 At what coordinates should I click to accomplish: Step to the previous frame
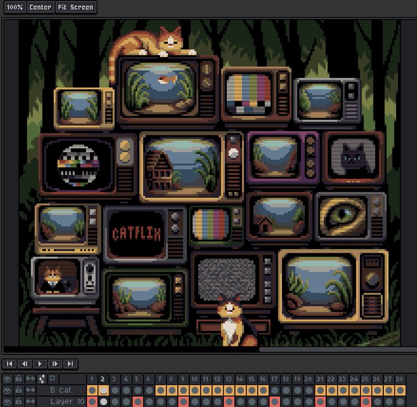(x=25, y=363)
